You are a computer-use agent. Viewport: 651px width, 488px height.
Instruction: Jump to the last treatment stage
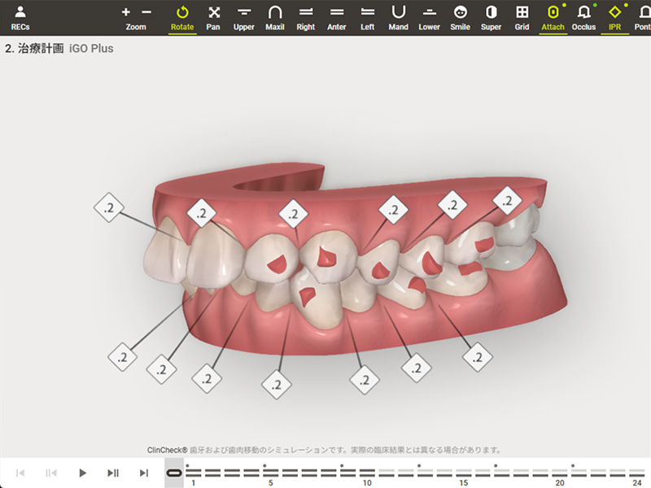tap(144, 473)
